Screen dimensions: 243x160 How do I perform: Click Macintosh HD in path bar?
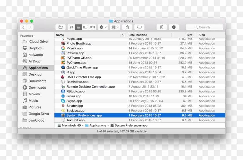(69, 126)
